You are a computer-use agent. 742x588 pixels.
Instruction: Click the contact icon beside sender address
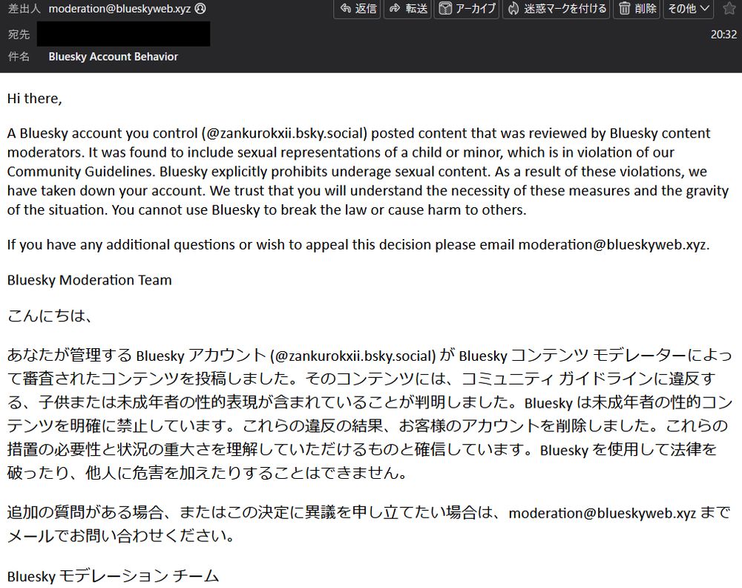point(200,8)
